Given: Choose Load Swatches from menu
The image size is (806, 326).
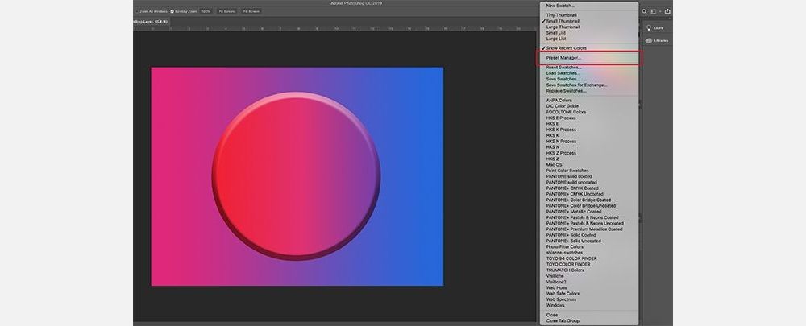Looking at the screenshot, I should point(563,73).
